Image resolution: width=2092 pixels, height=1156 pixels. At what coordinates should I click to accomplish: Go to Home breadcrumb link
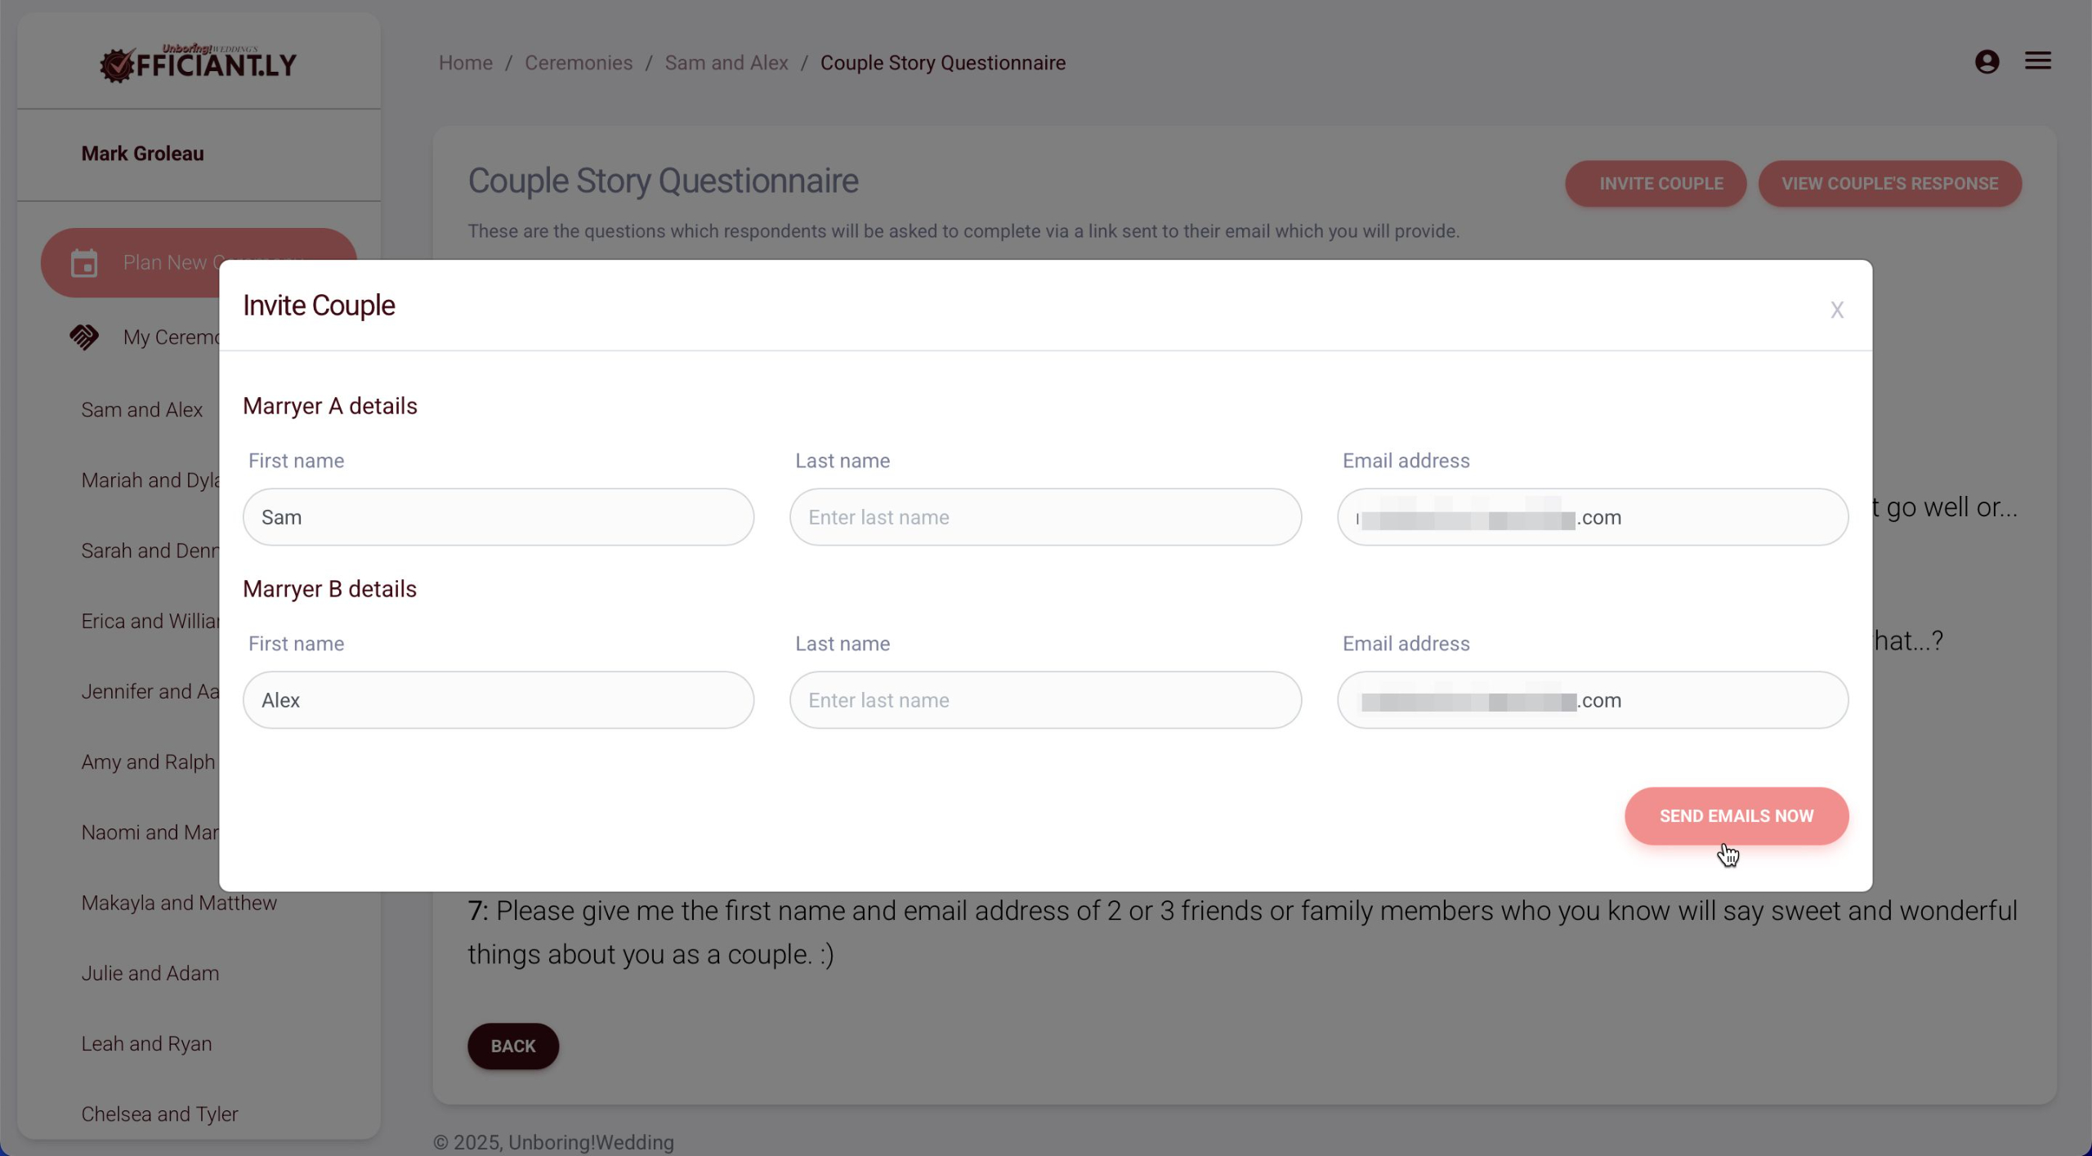(465, 63)
